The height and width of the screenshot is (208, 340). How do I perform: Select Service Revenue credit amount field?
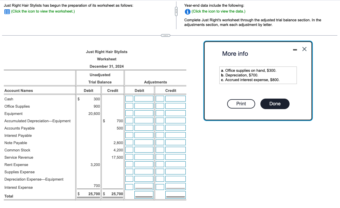click(176, 157)
